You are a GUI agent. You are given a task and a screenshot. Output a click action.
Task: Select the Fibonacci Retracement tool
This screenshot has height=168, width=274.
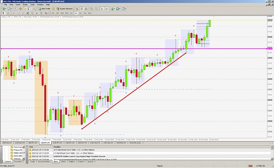tap(32, 13)
